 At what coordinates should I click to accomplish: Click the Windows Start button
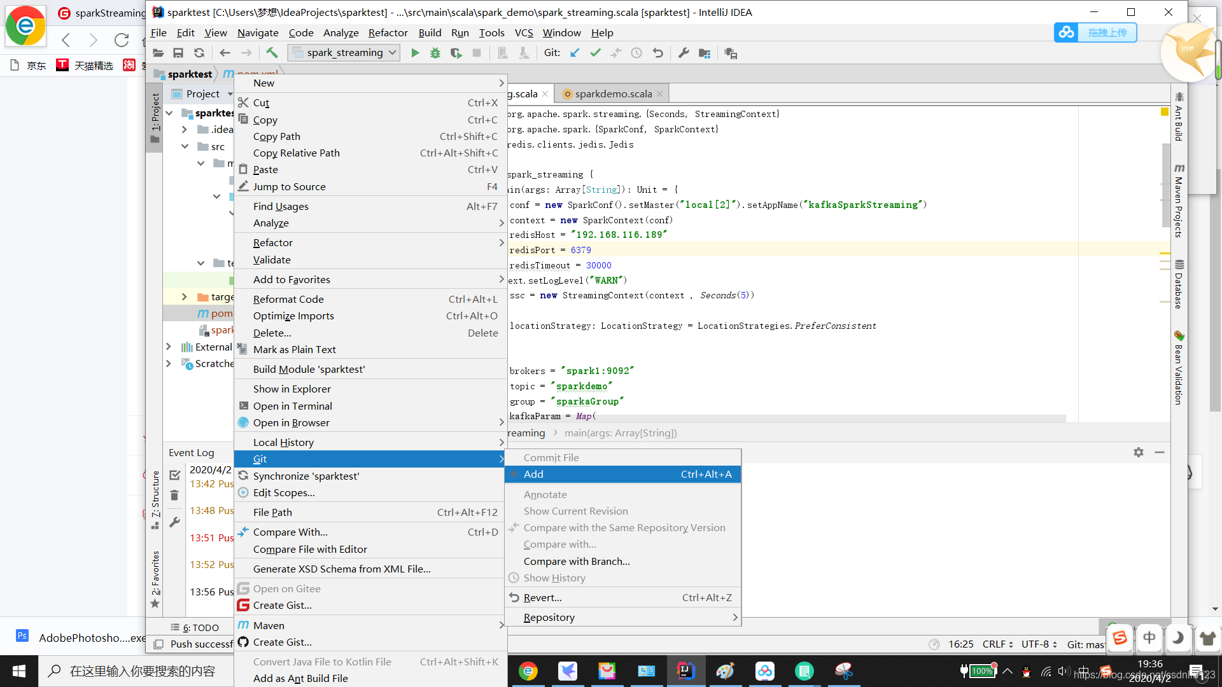coord(19,670)
